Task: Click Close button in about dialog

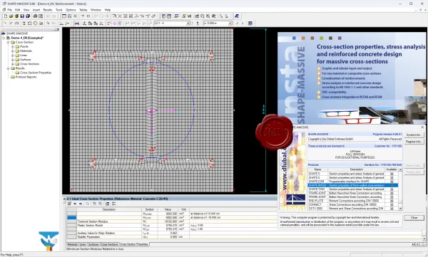Action: tap(414, 218)
